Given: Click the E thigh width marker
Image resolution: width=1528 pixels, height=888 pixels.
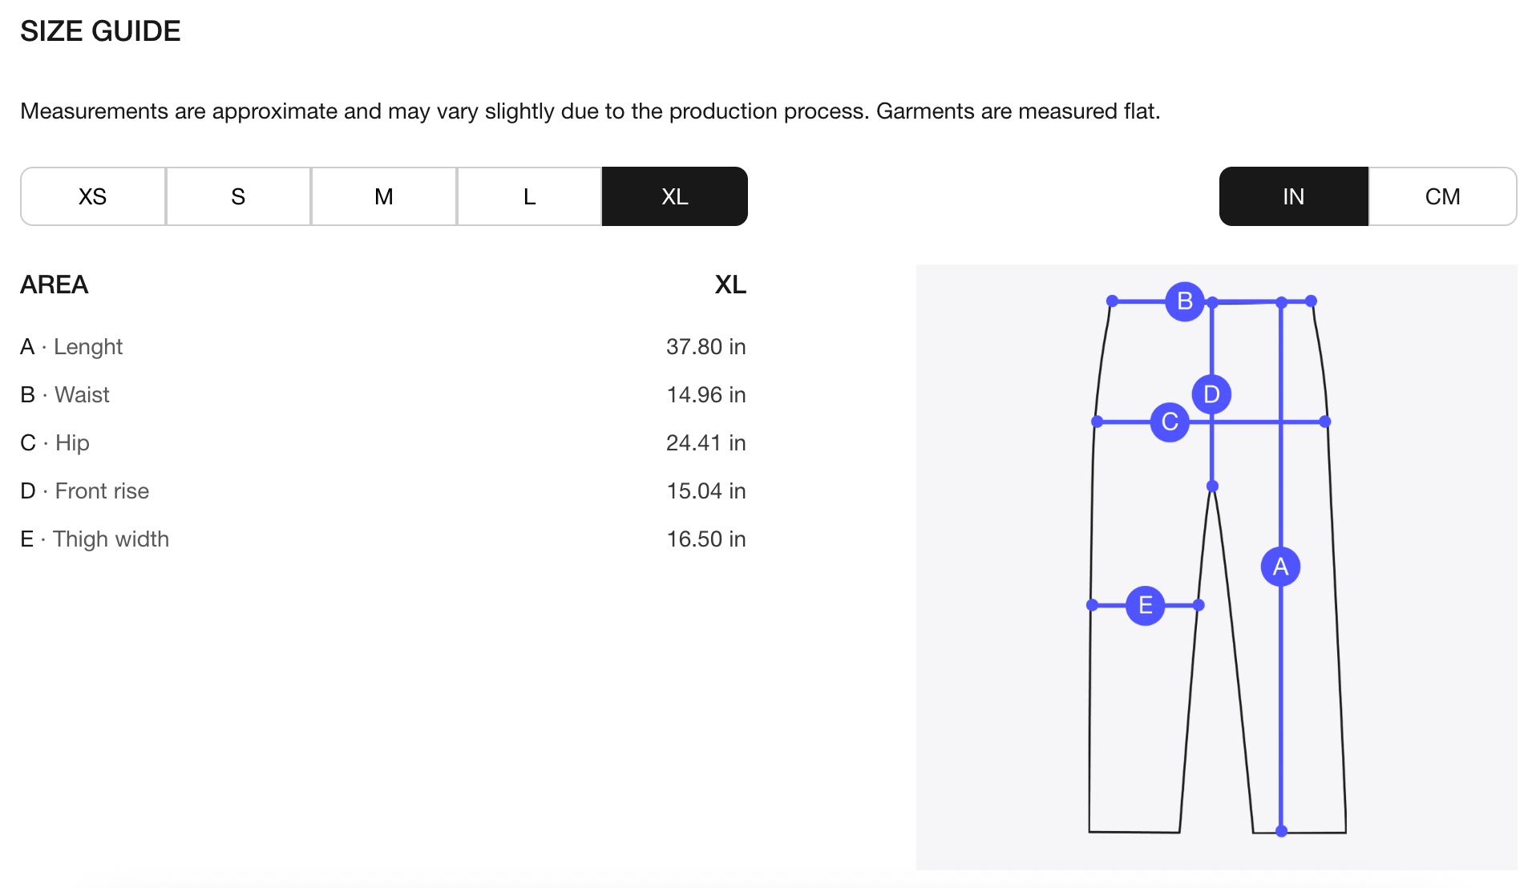Looking at the screenshot, I should click(1145, 605).
